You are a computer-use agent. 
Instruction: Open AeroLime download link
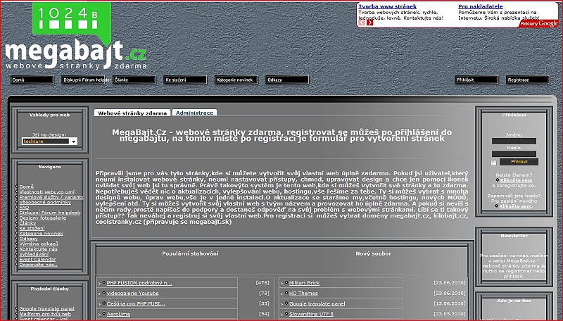pos(118,314)
